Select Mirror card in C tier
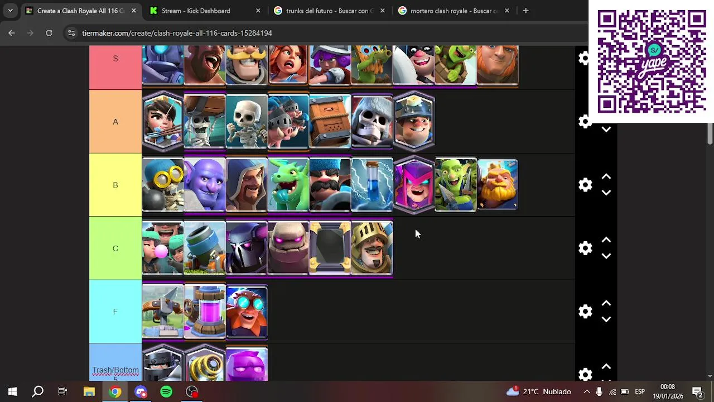The image size is (714, 402). point(330,248)
